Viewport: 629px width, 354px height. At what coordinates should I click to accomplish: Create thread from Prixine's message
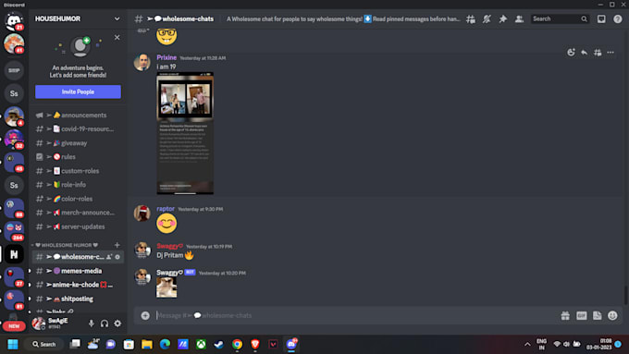coord(598,53)
